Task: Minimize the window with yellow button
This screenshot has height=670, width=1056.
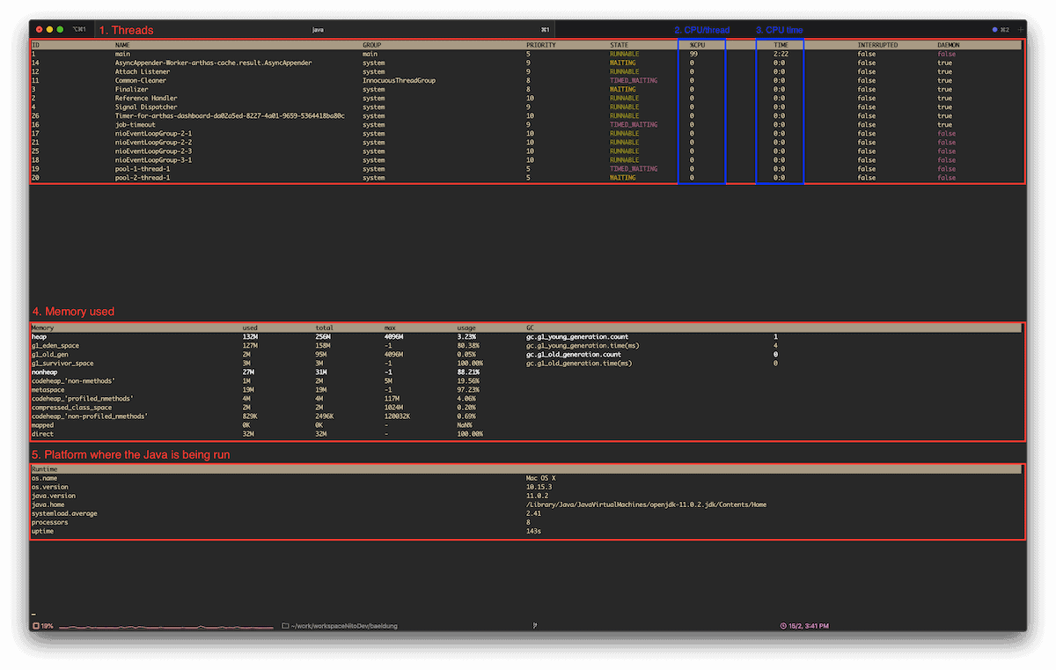Action: coord(49,29)
